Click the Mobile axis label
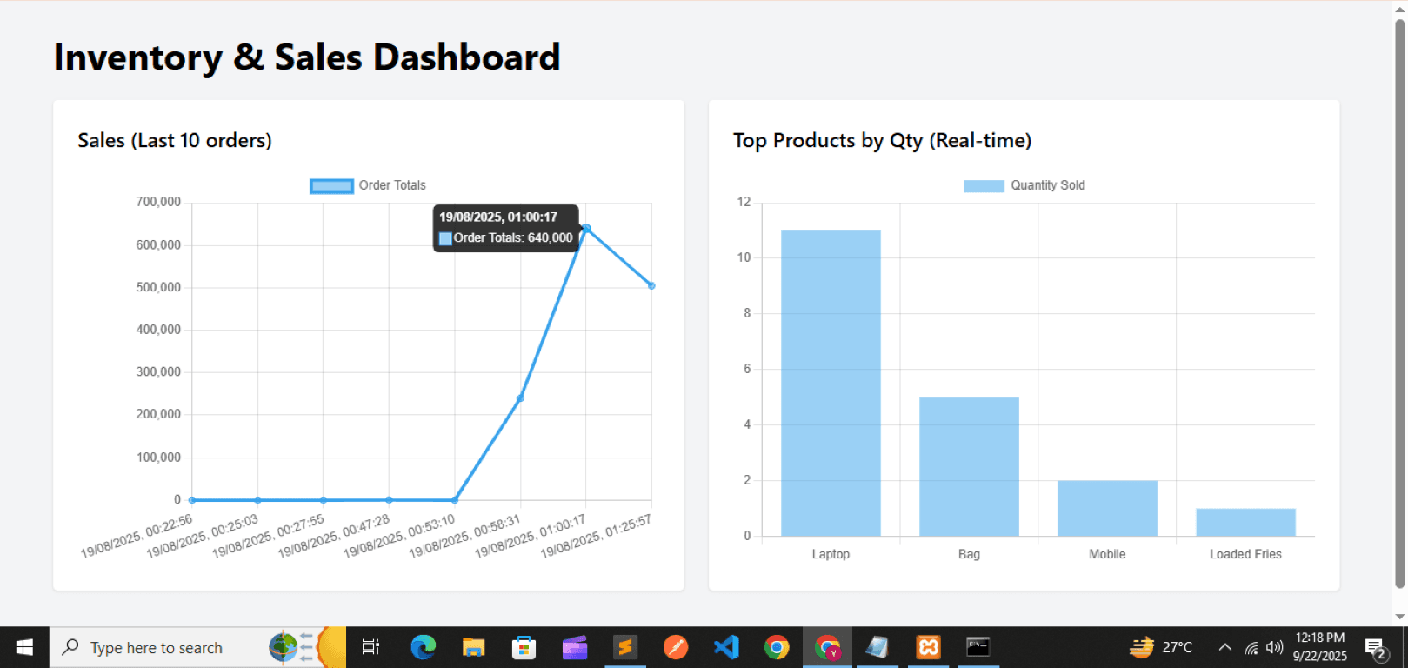 1107,554
